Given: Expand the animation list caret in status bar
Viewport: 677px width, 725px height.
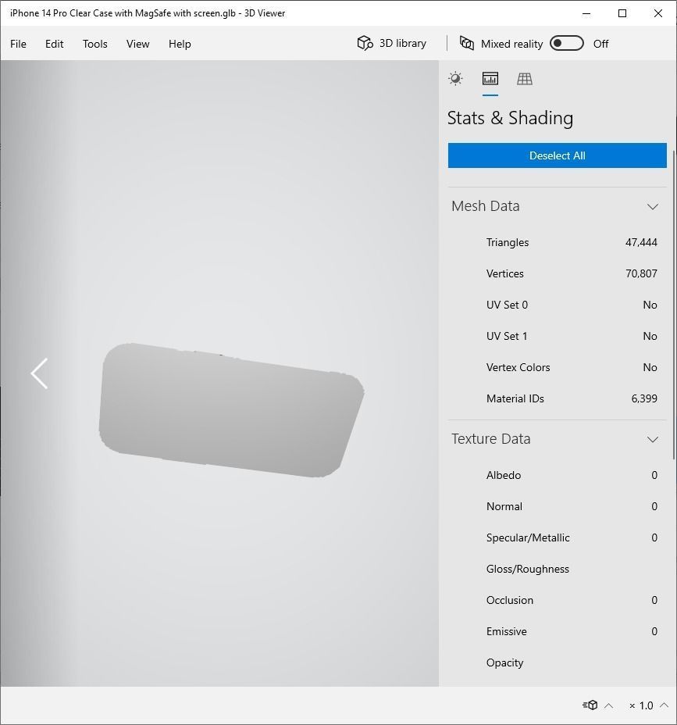Looking at the screenshot, I should [609, 705].
